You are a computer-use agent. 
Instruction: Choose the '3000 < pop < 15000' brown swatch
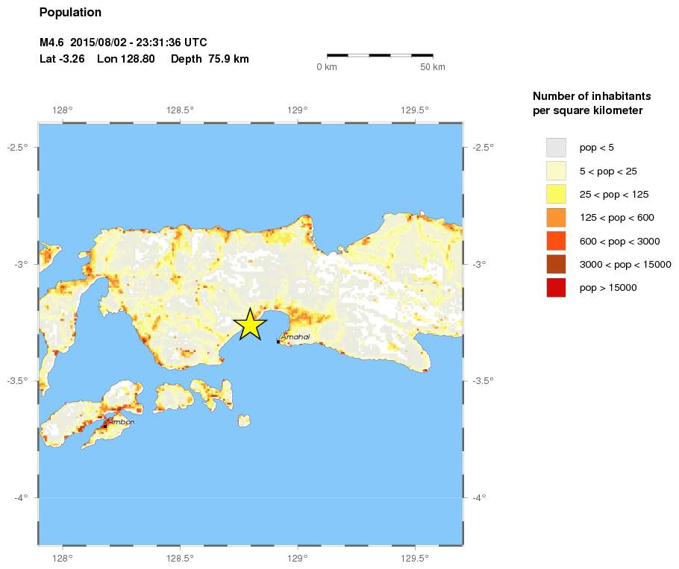(x=556, y=264)
